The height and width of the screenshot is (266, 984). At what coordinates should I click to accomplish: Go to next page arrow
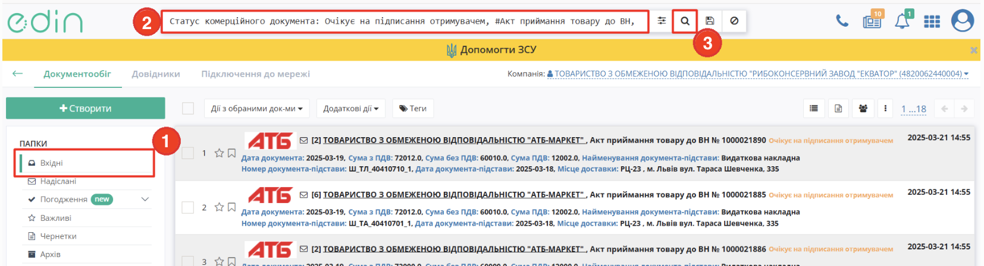pyautogui.click(x=964, y=109)
